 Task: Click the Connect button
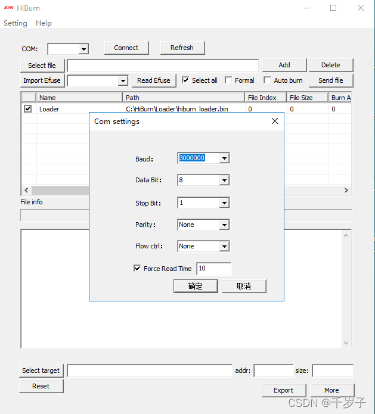[126, 48]
